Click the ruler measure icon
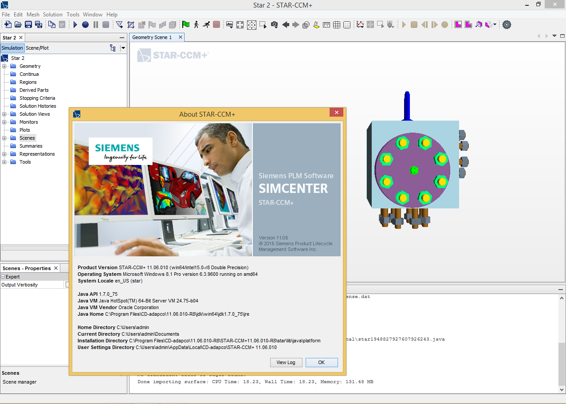The width and height of the screenshot is (566, 404). tap(326, 25)
